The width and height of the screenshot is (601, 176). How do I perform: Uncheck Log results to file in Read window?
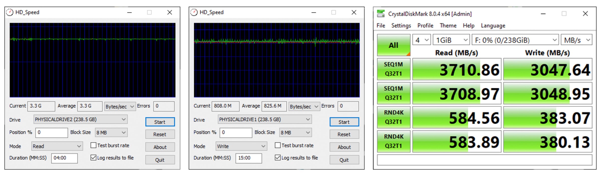click(x=93, y=158)
